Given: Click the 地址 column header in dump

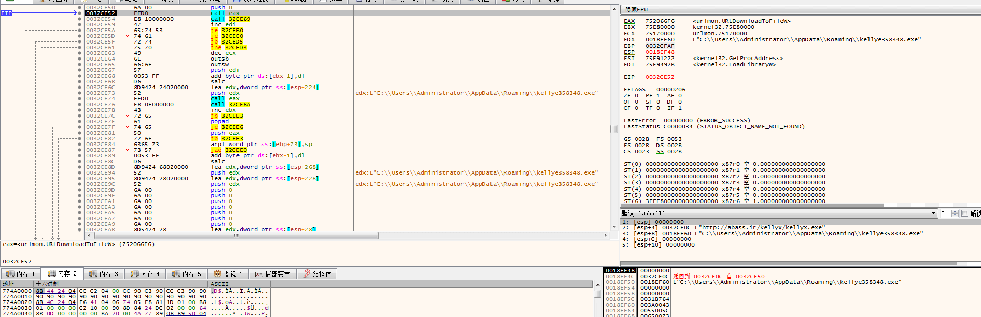Looking at the screenshot, I should coord(17,284).
